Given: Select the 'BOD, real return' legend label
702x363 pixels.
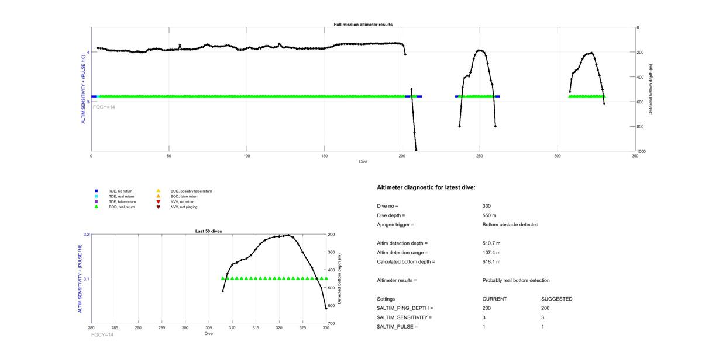Looking at the screenshot, I should click(122, 207).
